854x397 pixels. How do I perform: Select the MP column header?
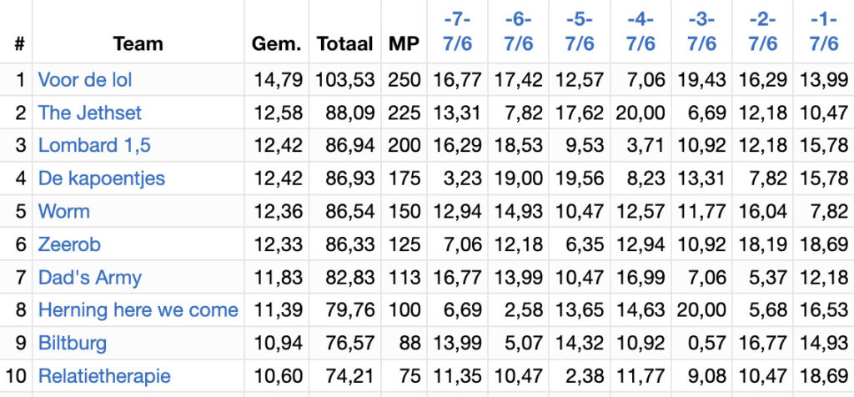tap(404, 44)
